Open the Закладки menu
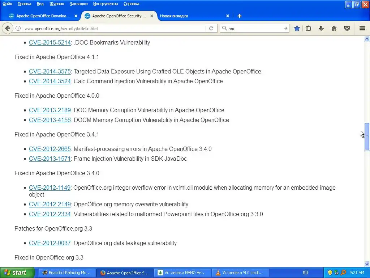 pyautogui.click(x=78, y=4)
